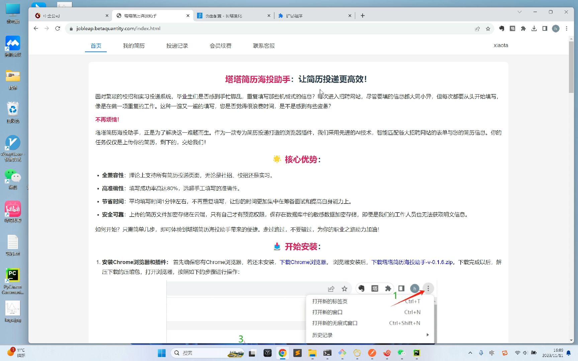Image resolution: width=578 pixels, height=361 pixels.
Task: Close the 塔塔简历海投助手 tab
Action: point(188,15)
